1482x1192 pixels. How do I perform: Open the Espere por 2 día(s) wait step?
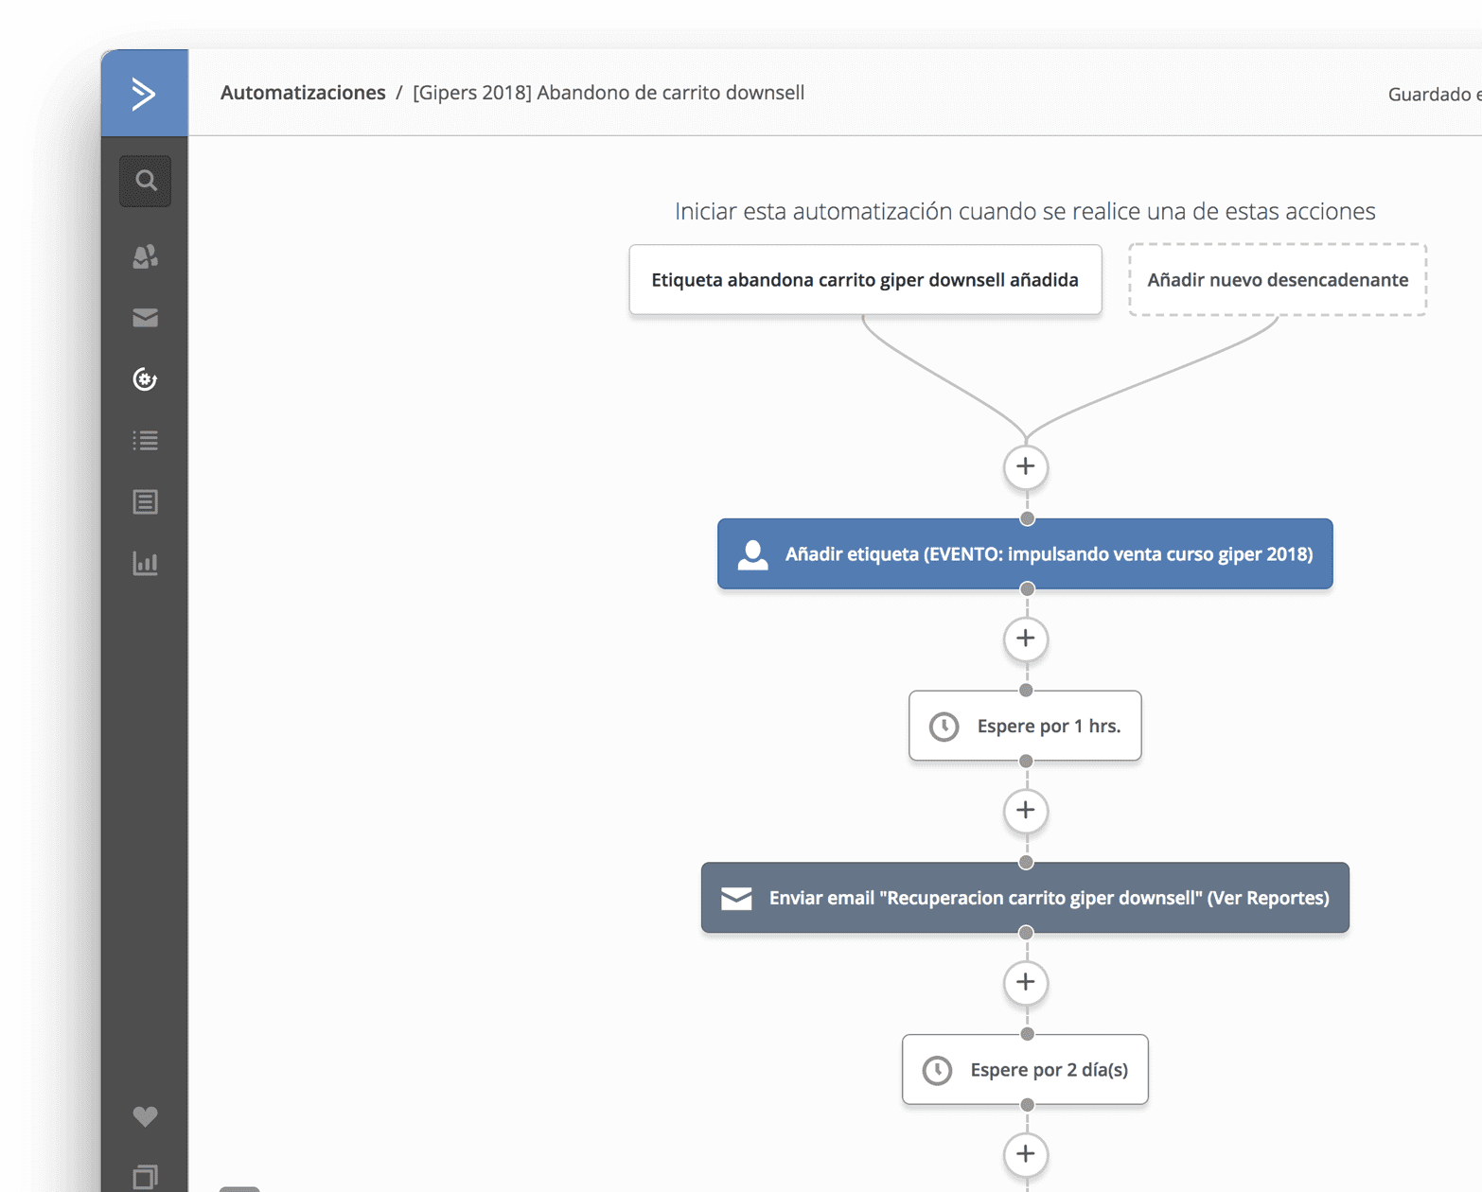(x=1025, y=1070)
